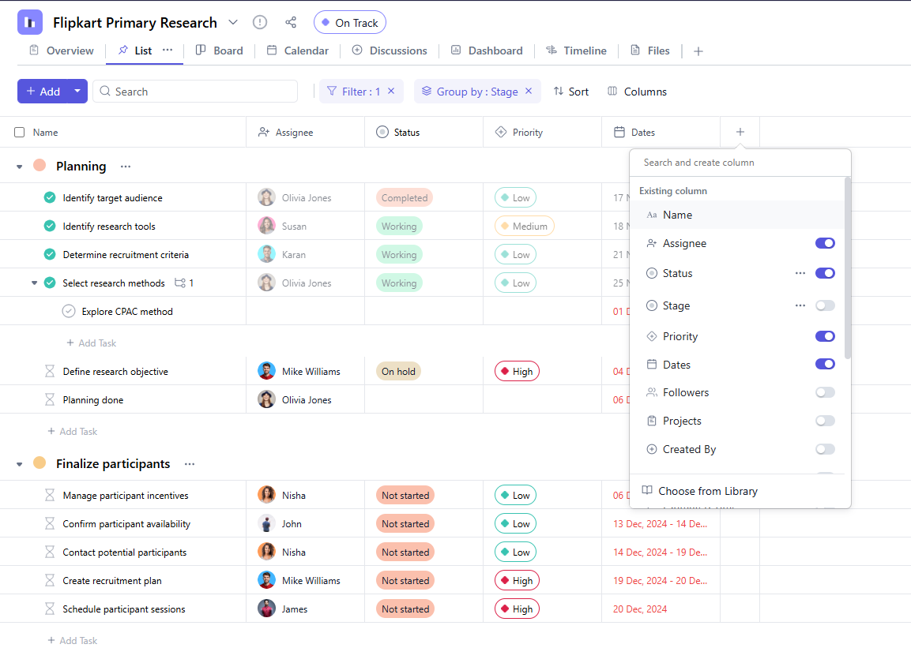911x648 pixels.
Task: Click John's avatar on Confirm participant availability
Action: click(x=267, y=524)
